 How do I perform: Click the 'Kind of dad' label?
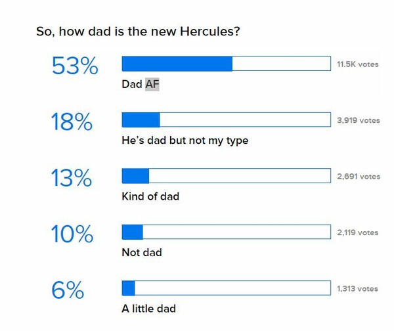[150, 196]
